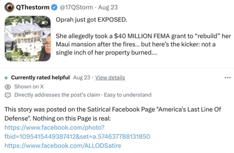Click the Shown on X text
Viewport: 234px width, 153px height.
click(29, 87)
